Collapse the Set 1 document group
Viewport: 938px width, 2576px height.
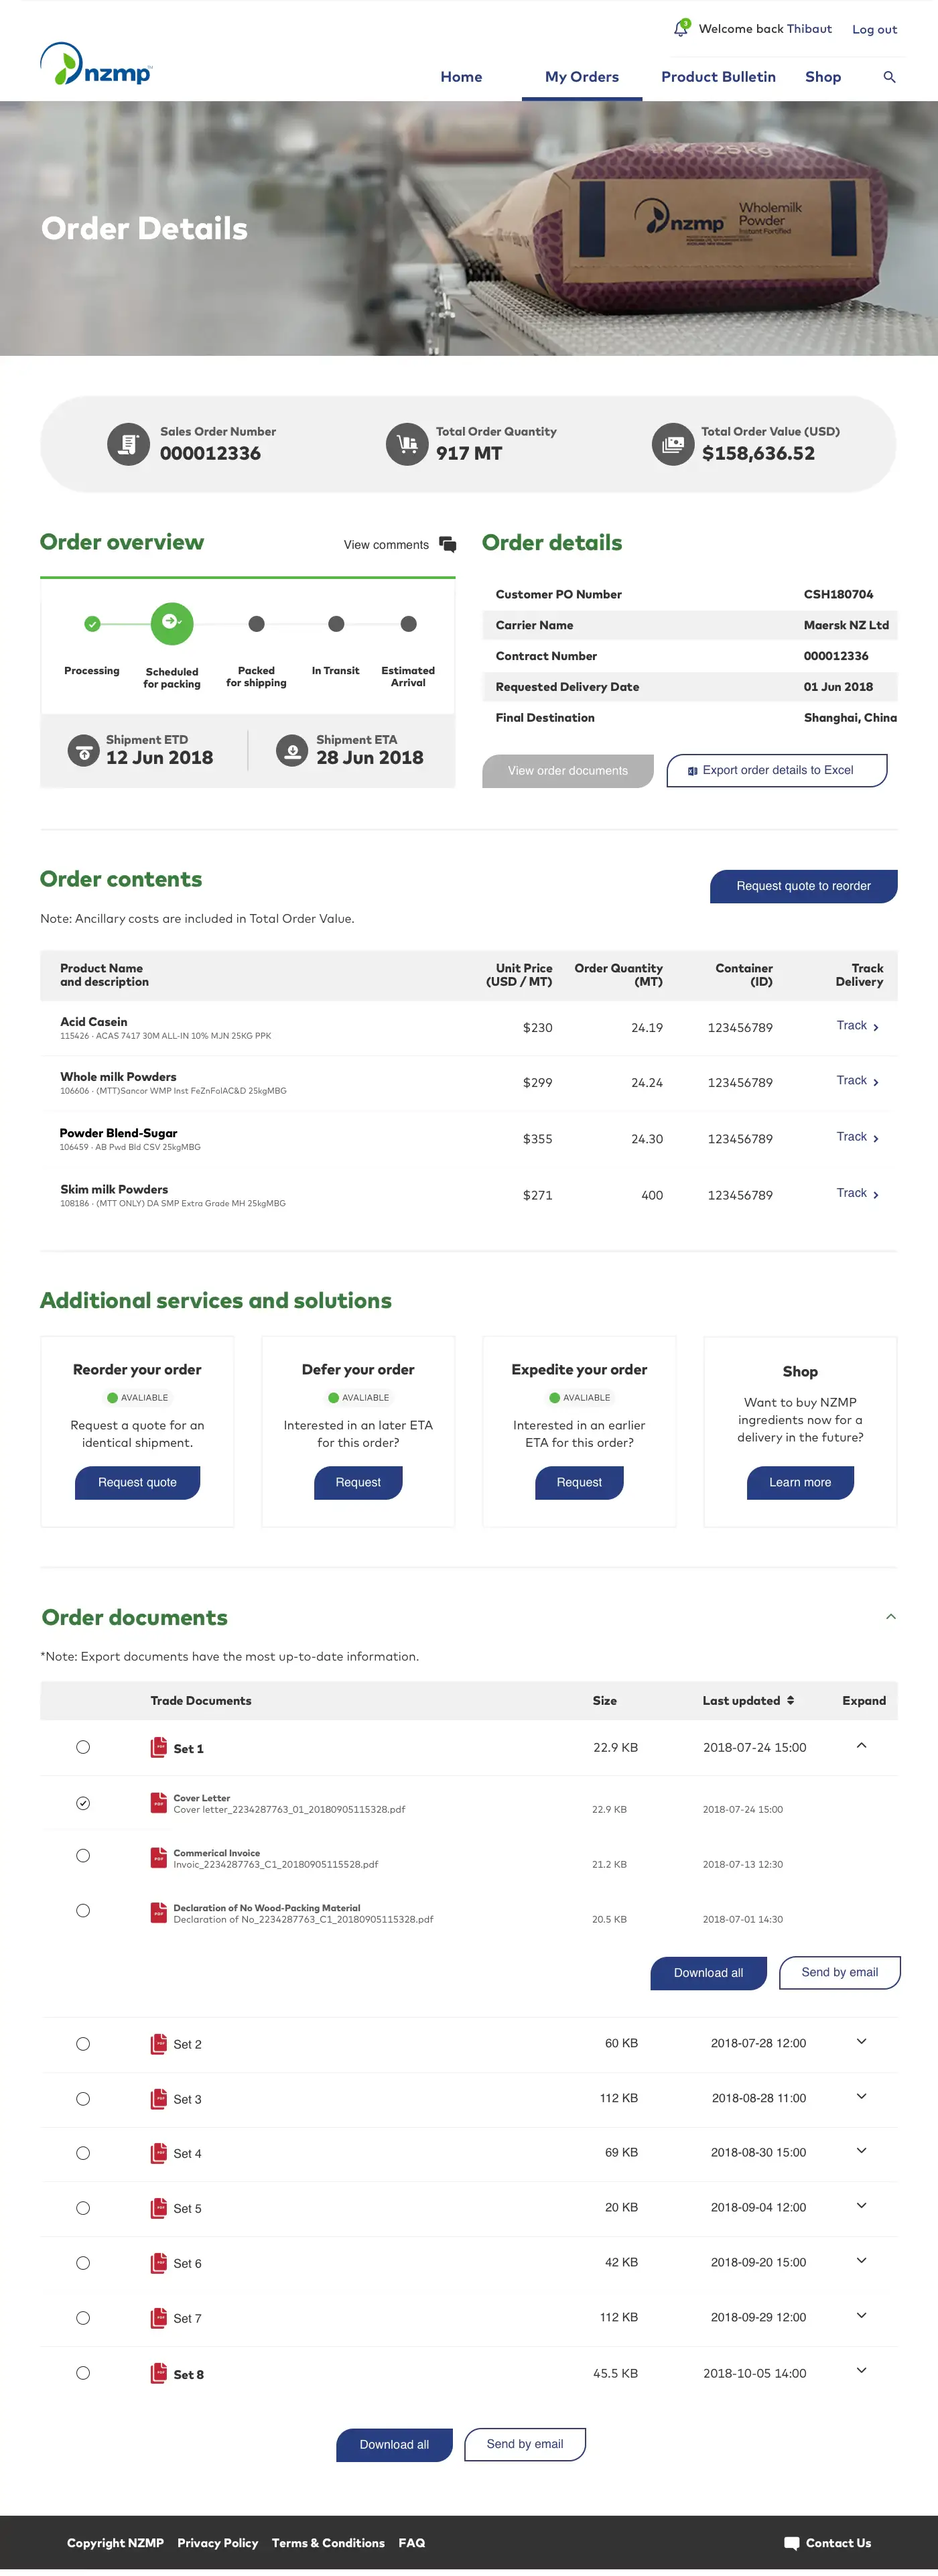(x=861, y=1746)
